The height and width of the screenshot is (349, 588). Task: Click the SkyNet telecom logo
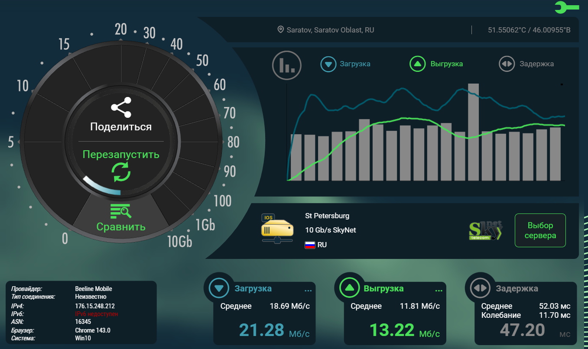486,230
